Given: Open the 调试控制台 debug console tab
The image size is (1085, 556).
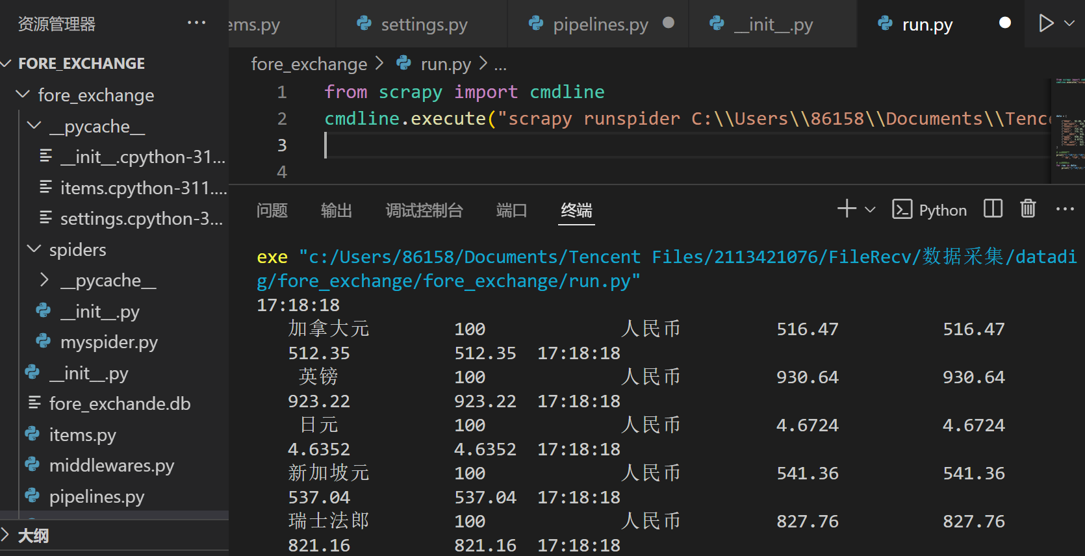Looking at the screenshot, I should click(424, 210).
